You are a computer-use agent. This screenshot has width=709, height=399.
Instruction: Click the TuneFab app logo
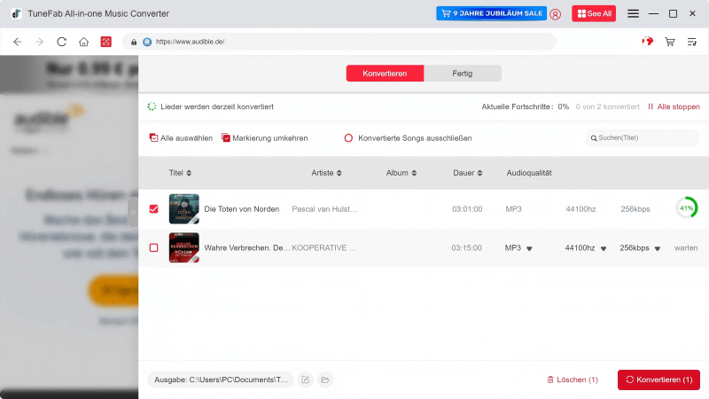[17, 13]
